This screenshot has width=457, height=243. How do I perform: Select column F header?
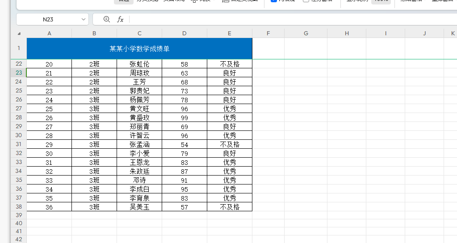(268, 34)
